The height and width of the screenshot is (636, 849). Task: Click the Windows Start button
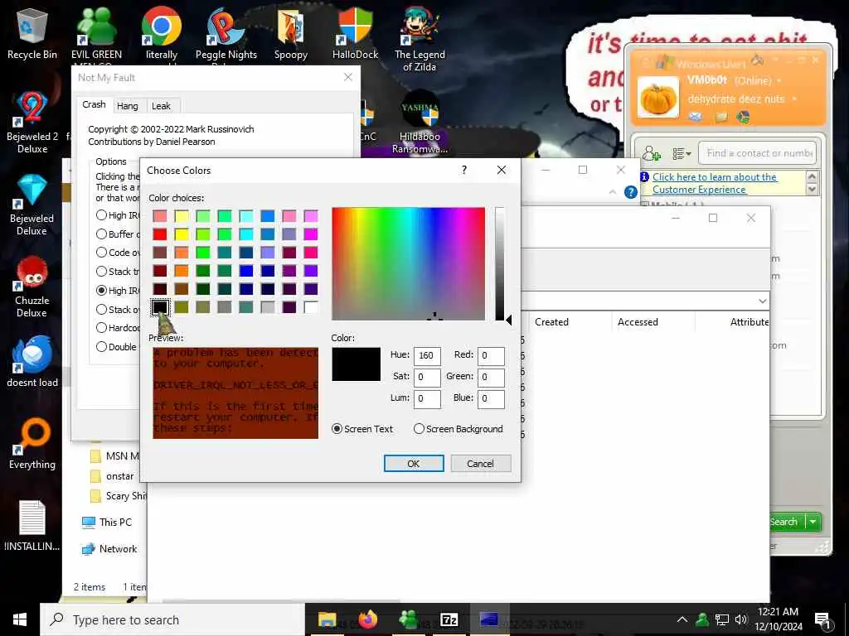pyautogui.click(x=20, y=619)
